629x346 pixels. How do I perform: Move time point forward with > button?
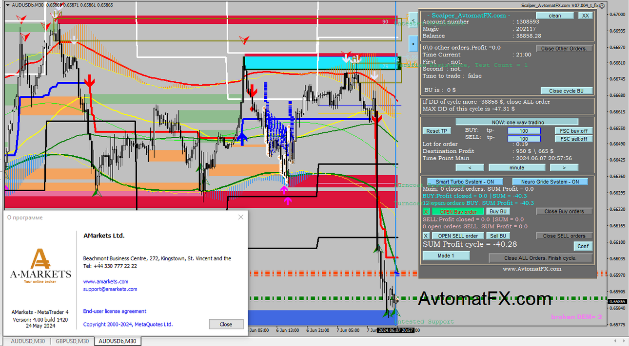click(564, 167)
